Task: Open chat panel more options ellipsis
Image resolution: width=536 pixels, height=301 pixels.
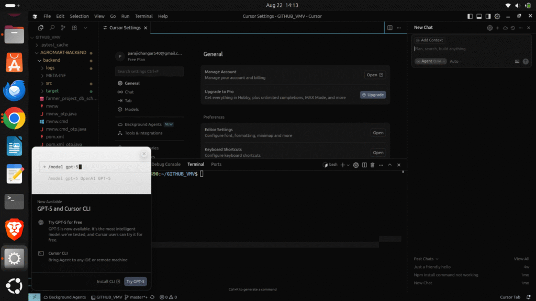Action: tap(521, 28)
